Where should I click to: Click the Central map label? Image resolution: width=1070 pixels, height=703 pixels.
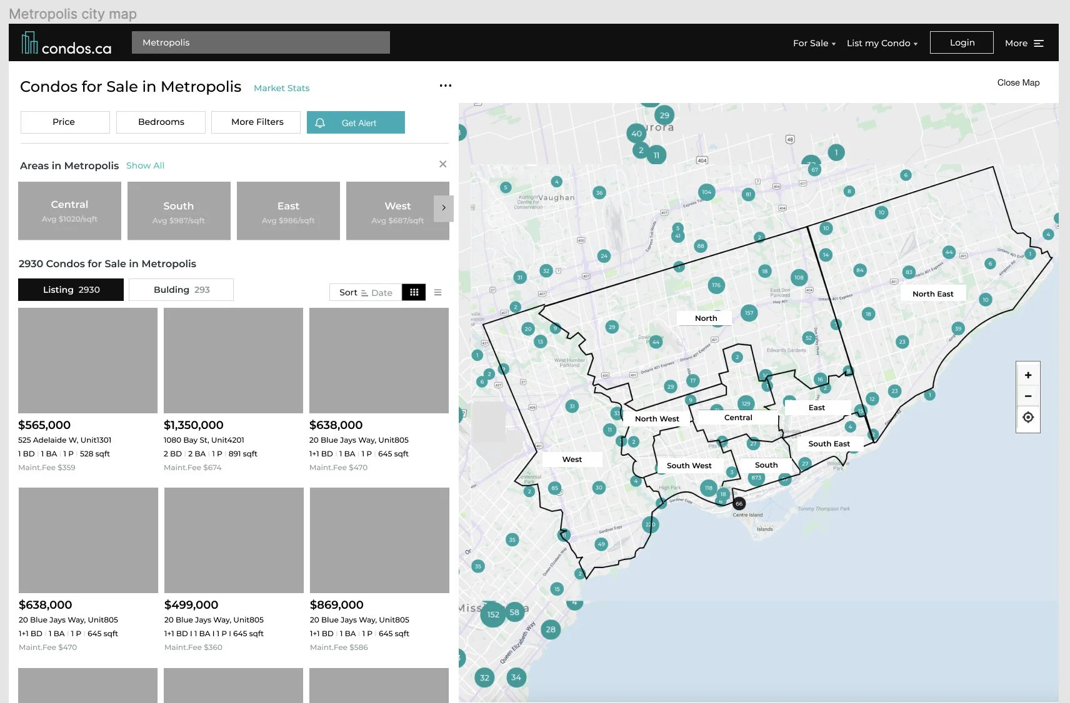coord(738,418)
